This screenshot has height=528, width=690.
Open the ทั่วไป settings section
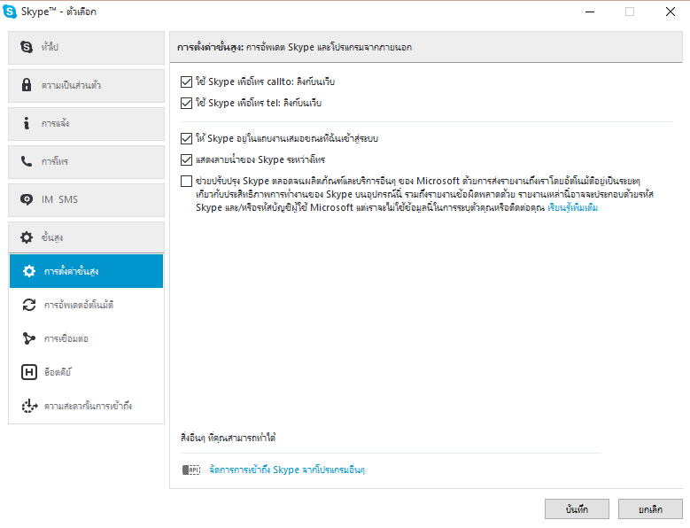86,48
